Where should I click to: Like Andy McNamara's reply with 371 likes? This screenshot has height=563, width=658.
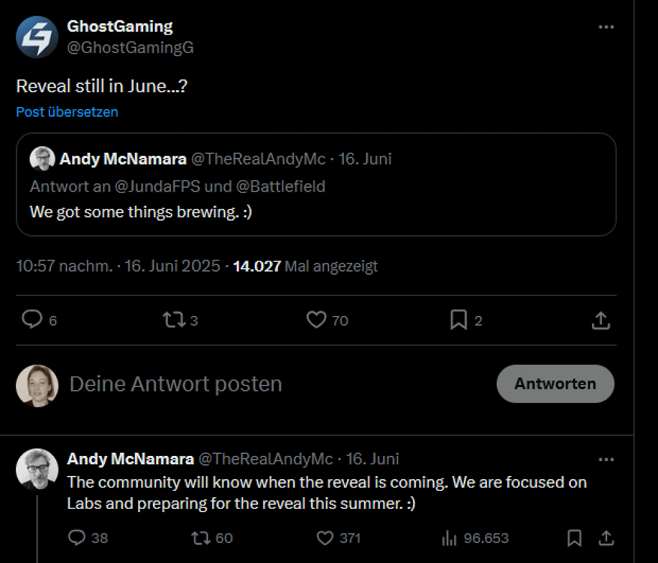point(324,538)
